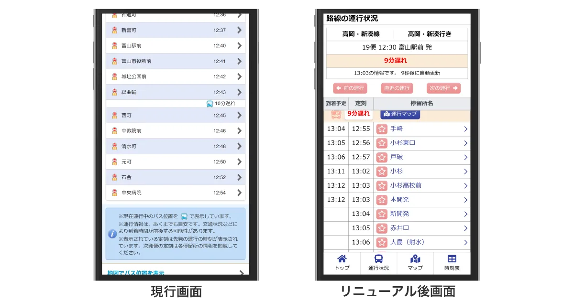Screen dimensions: 574x301
Task: Tap the bus stop icon beside 城址公園前
Action: point(114,76)
